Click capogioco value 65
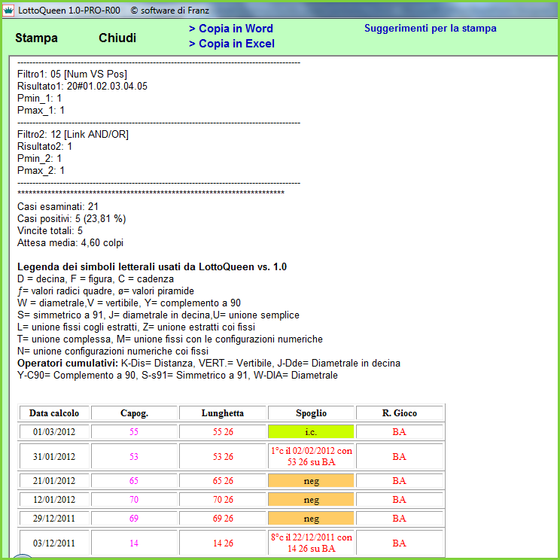The width and height of the screenshot is (560, 560). 134,480
